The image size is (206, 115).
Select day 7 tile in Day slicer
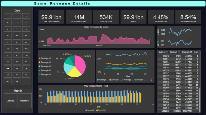click(17, 29)
